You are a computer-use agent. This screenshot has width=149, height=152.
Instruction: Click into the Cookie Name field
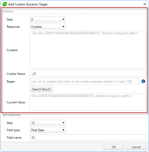coord(88,74)
